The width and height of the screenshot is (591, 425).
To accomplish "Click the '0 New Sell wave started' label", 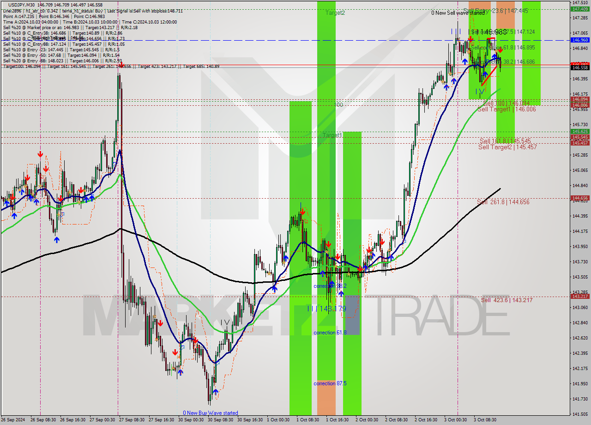I will pos(458,13).
